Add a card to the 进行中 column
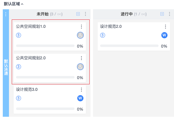Screen dimensions: 174x118 162,14
